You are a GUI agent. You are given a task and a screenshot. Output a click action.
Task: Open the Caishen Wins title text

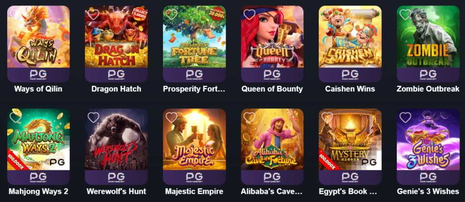click(350, 89)
